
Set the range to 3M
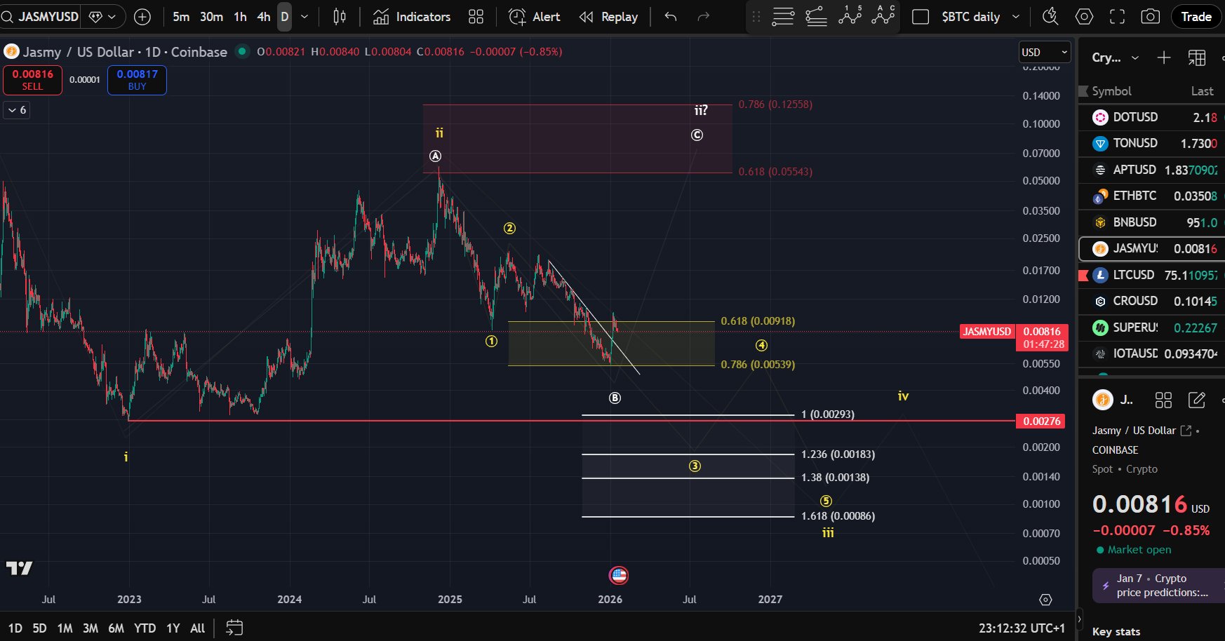tap(91, 628)
